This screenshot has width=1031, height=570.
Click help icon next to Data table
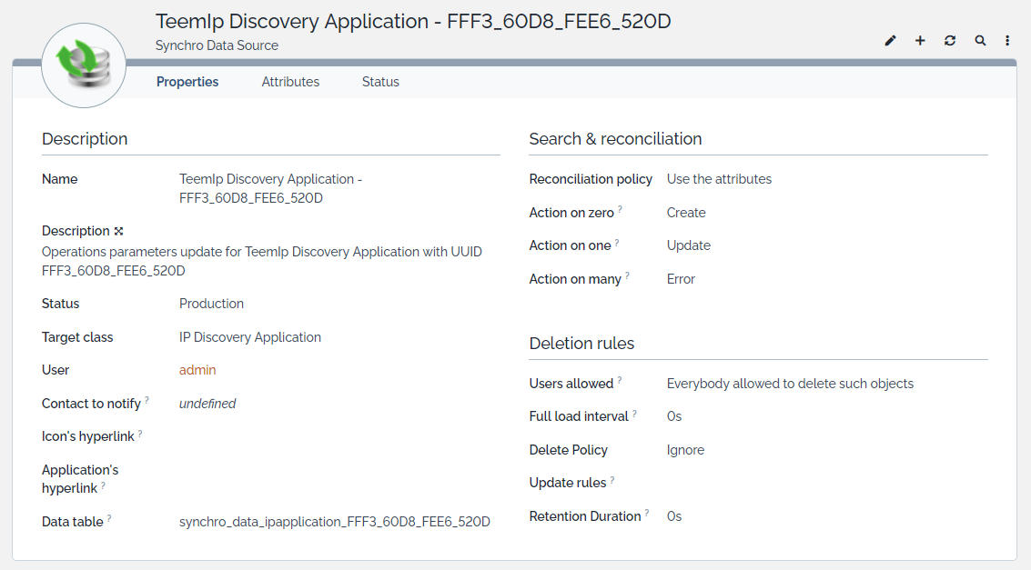[x=109, y=518]
